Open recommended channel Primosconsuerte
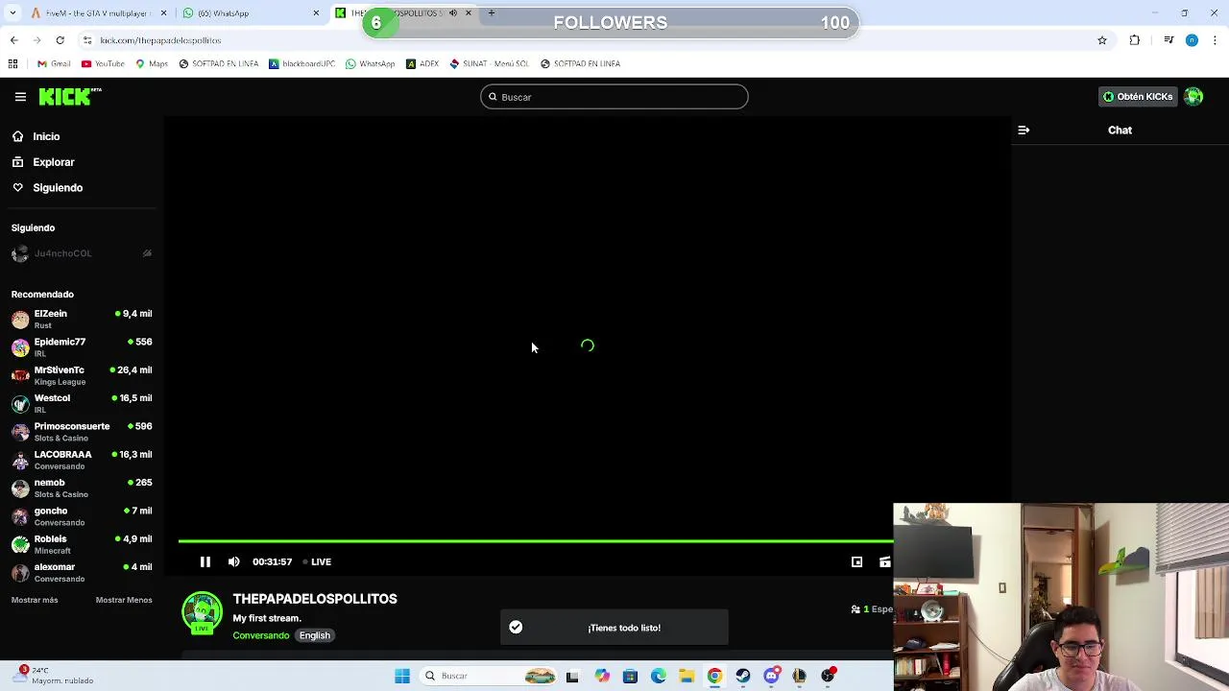This screenshot has width=1229, height=691. click(x=82, y=432)
